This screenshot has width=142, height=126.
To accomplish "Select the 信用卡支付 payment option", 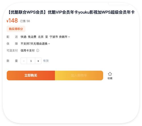I will point(28,50).
